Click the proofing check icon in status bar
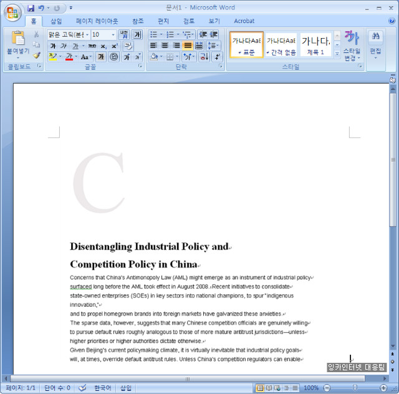The width and height of the screenshot is (399, 394). (x=82, y=388)
